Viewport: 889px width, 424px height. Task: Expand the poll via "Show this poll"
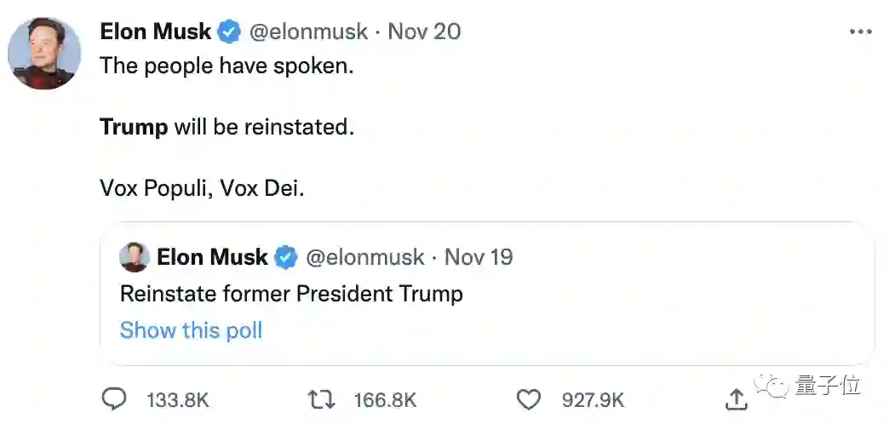pos(191,330)
